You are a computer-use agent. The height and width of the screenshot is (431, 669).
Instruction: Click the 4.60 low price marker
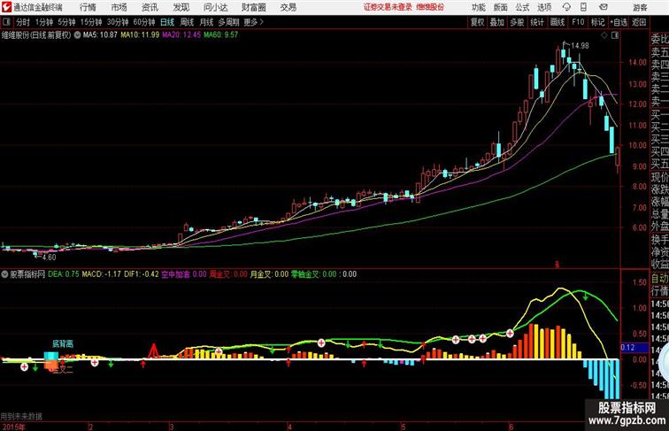coord(49,258)
